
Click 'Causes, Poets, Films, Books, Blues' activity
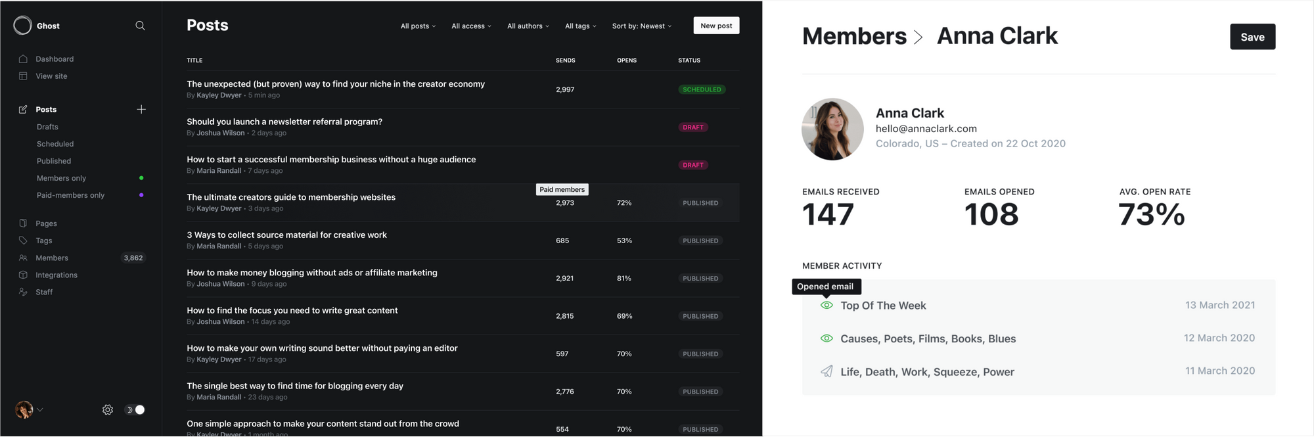(928, 339)
